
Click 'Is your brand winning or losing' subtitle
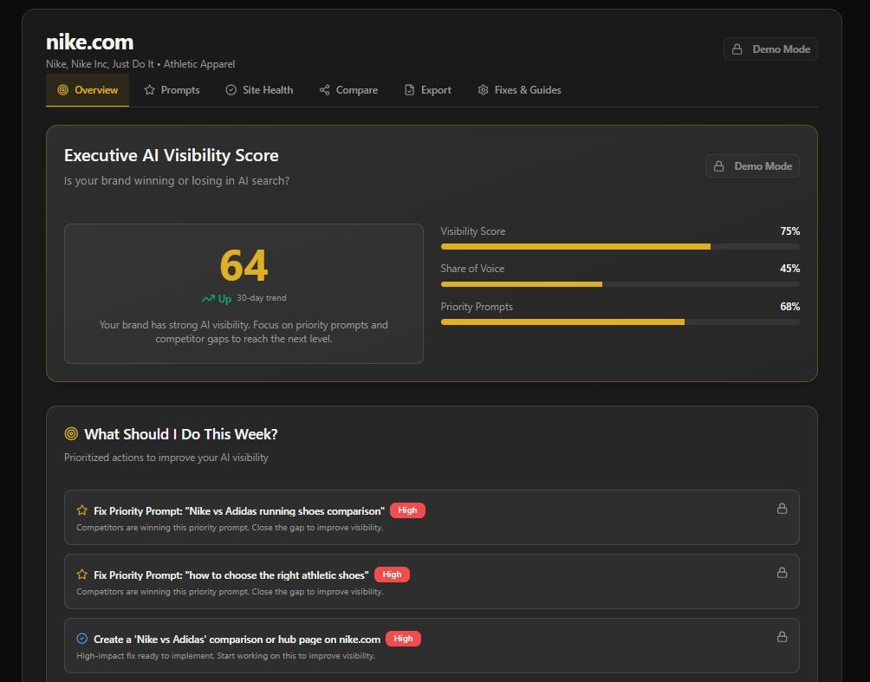pos(177,181)
